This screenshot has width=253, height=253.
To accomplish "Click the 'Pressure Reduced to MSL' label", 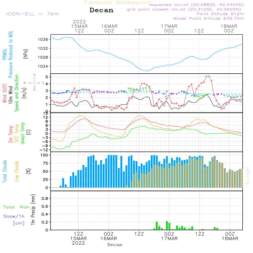I will [10, 54].
